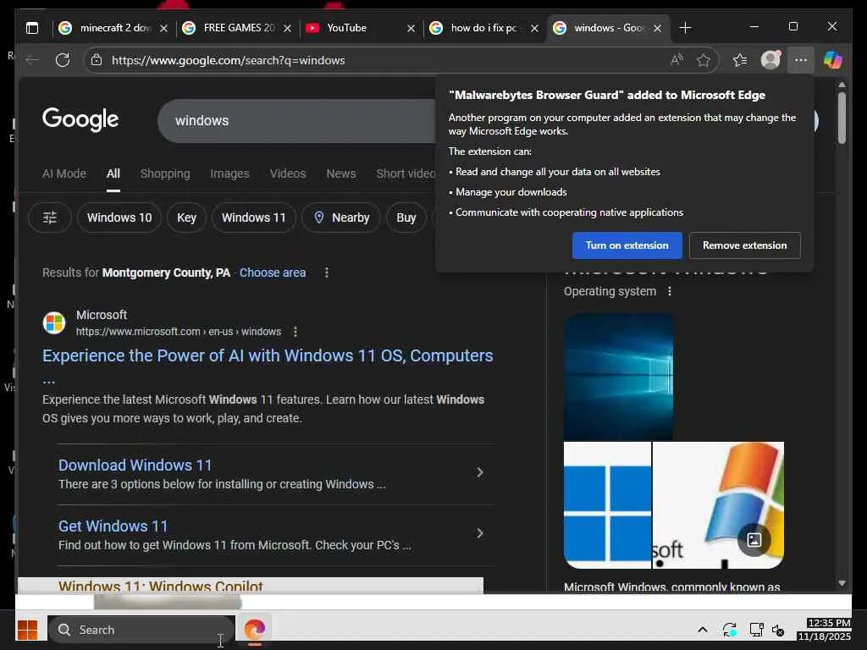This screenshot has width=867, height=650.
Task: Open the classic Windows flag thumbnail
Action: pyautogui.click(x=718, y=504)
